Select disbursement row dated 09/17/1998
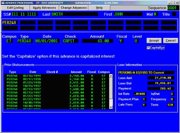 tap(57, 79)
